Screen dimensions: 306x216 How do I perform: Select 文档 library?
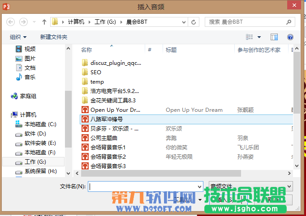[x=26, y=68]
